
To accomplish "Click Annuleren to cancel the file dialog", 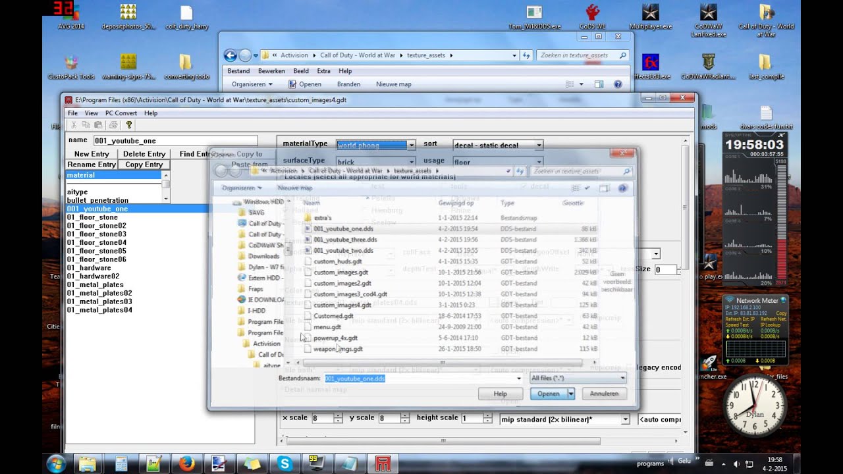I will (x=604, y=394).
